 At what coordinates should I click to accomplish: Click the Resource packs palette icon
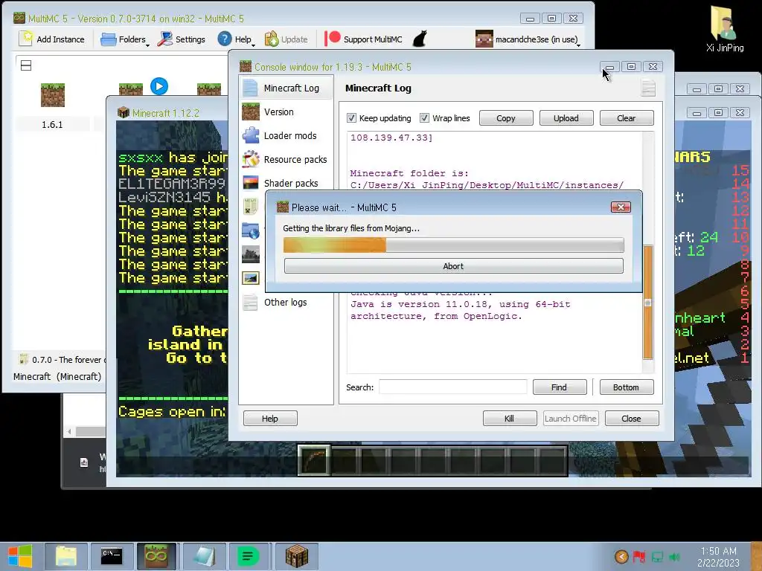click(251, 159)
